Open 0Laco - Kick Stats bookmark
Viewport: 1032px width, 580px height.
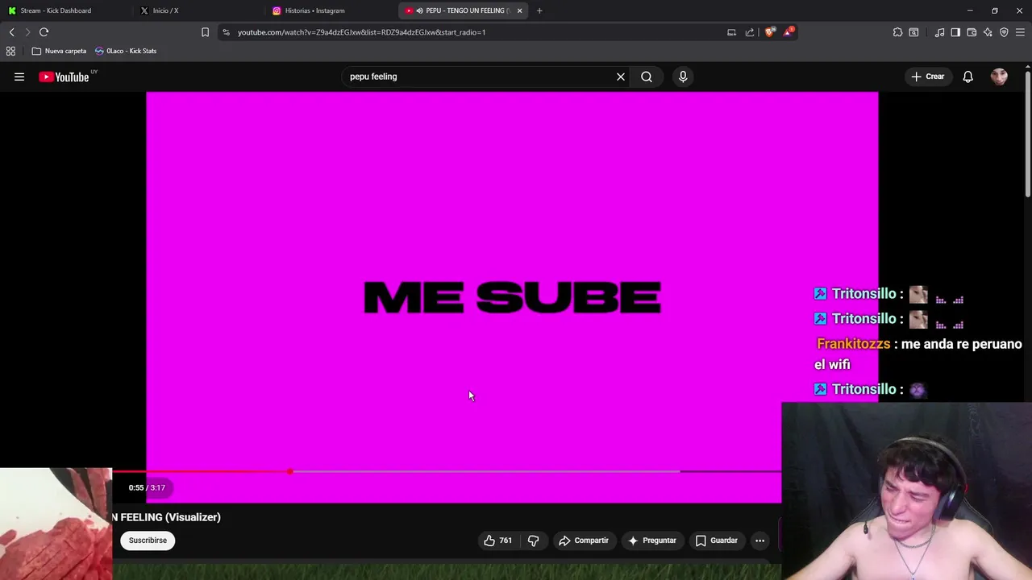point(126,51)
